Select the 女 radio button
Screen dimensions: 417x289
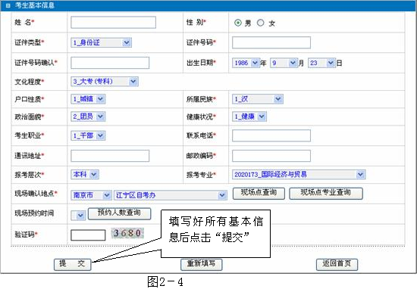260,23
